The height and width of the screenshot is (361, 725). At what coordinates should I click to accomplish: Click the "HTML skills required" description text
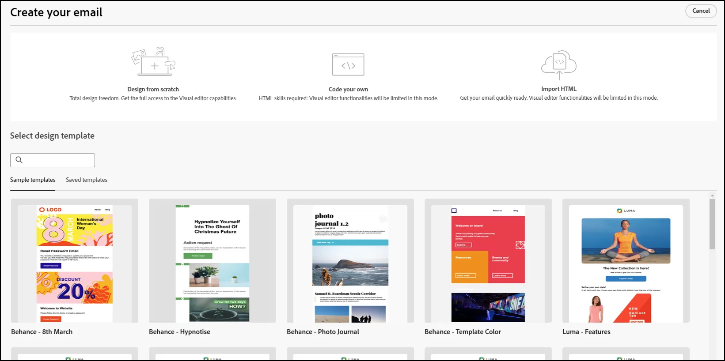click(349, 98)
